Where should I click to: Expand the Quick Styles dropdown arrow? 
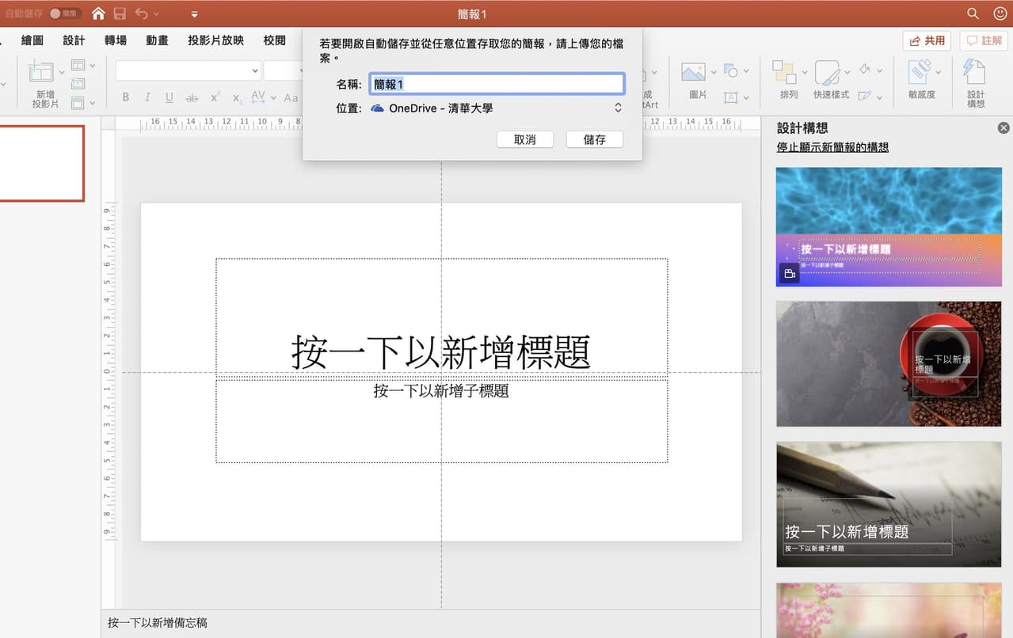tap(847, 73)
